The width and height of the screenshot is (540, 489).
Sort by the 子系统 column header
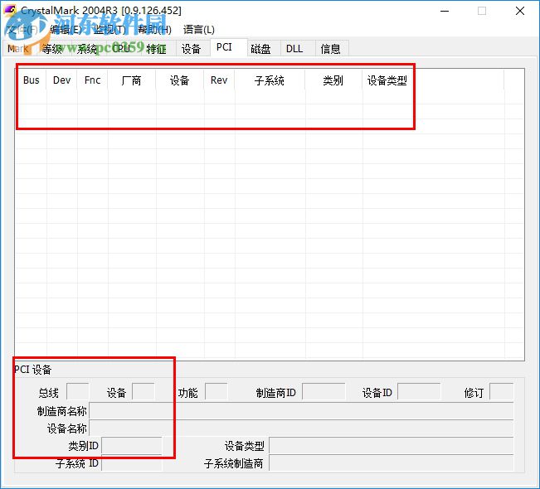point(270,80)
